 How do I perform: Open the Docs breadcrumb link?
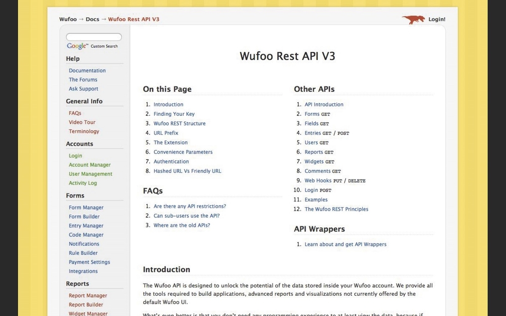92,19
